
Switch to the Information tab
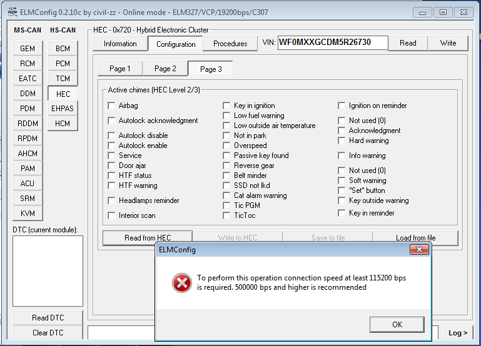(x=120, y=44)
